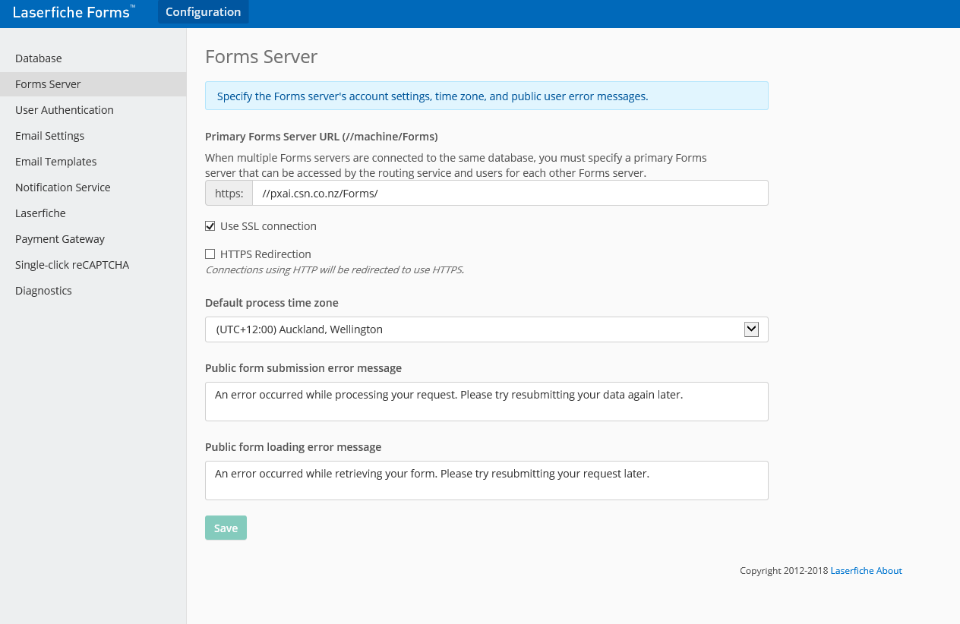This screenshot has height=624, width=960.
Task: Open Single-click reCAPTCHA settings
Action: point(72,265)
